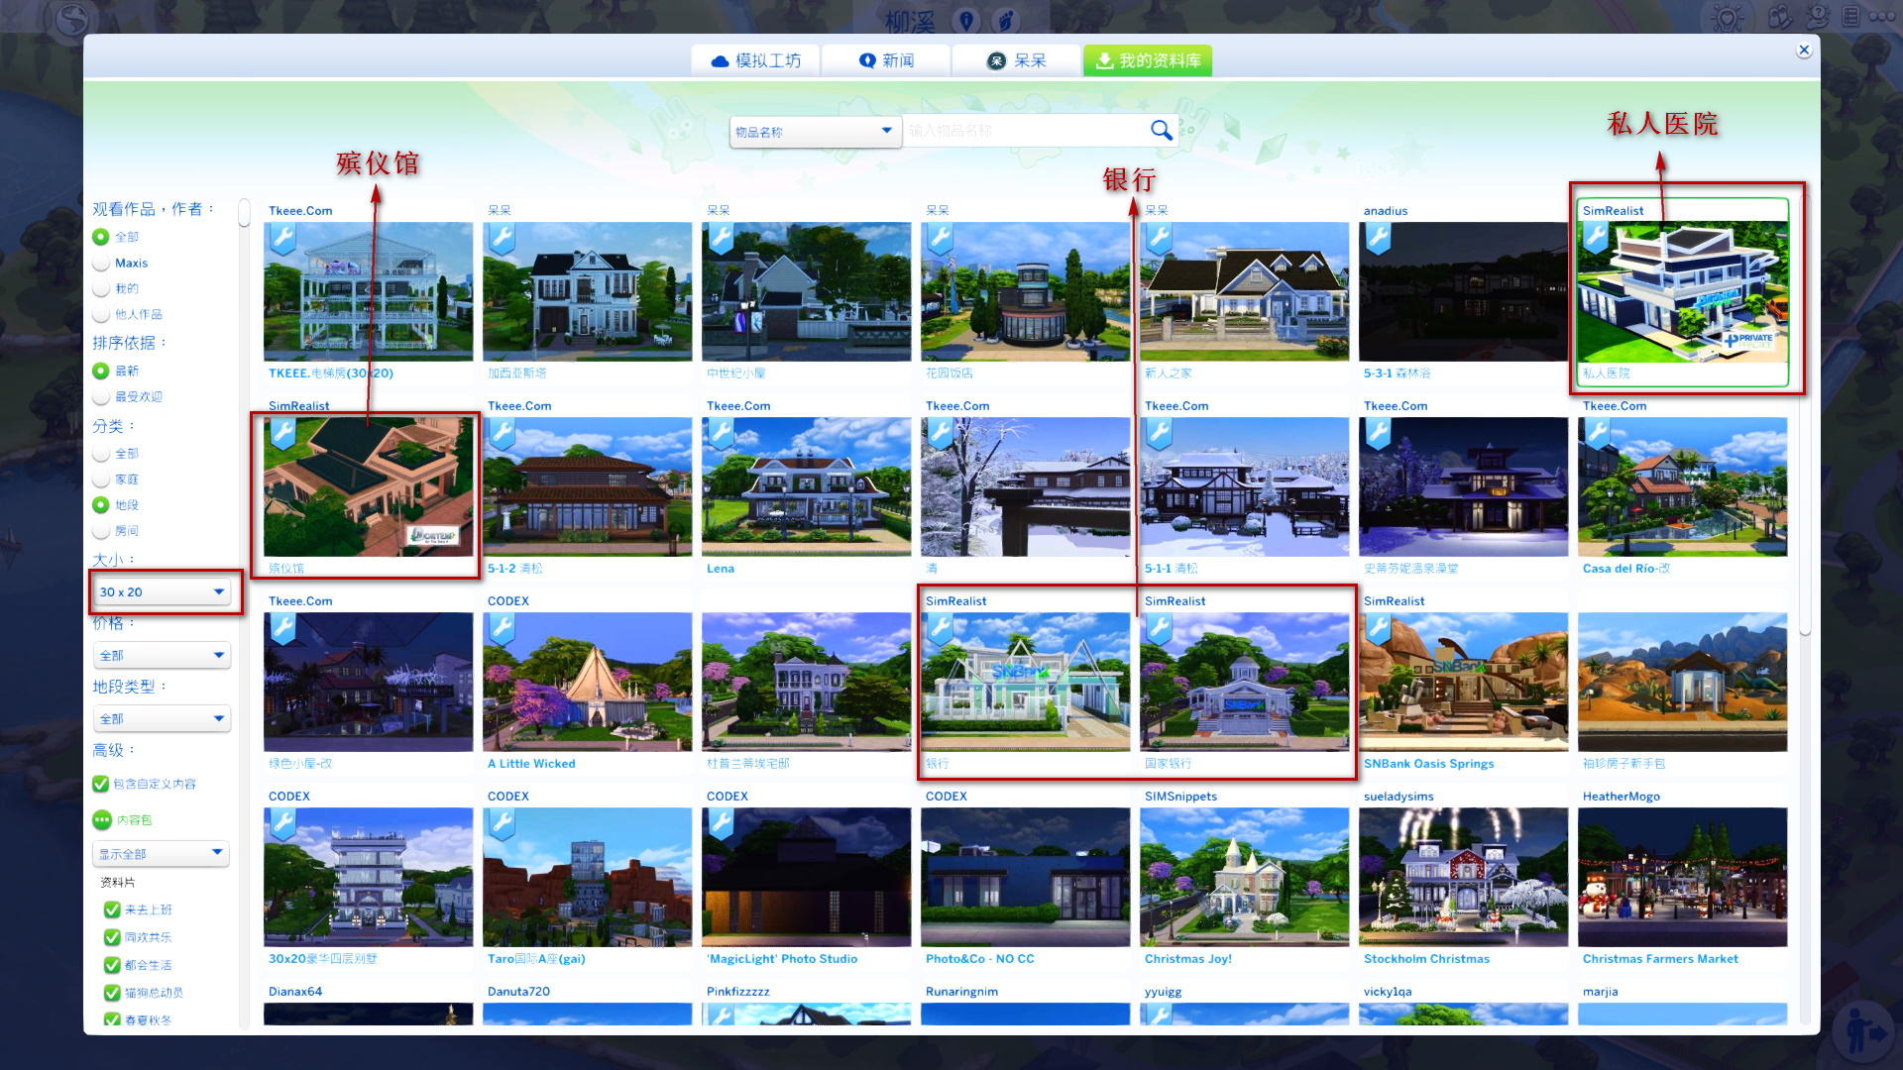The image size is (1903, 1070).
Task: Close the gallery window
Action: 1804,50
